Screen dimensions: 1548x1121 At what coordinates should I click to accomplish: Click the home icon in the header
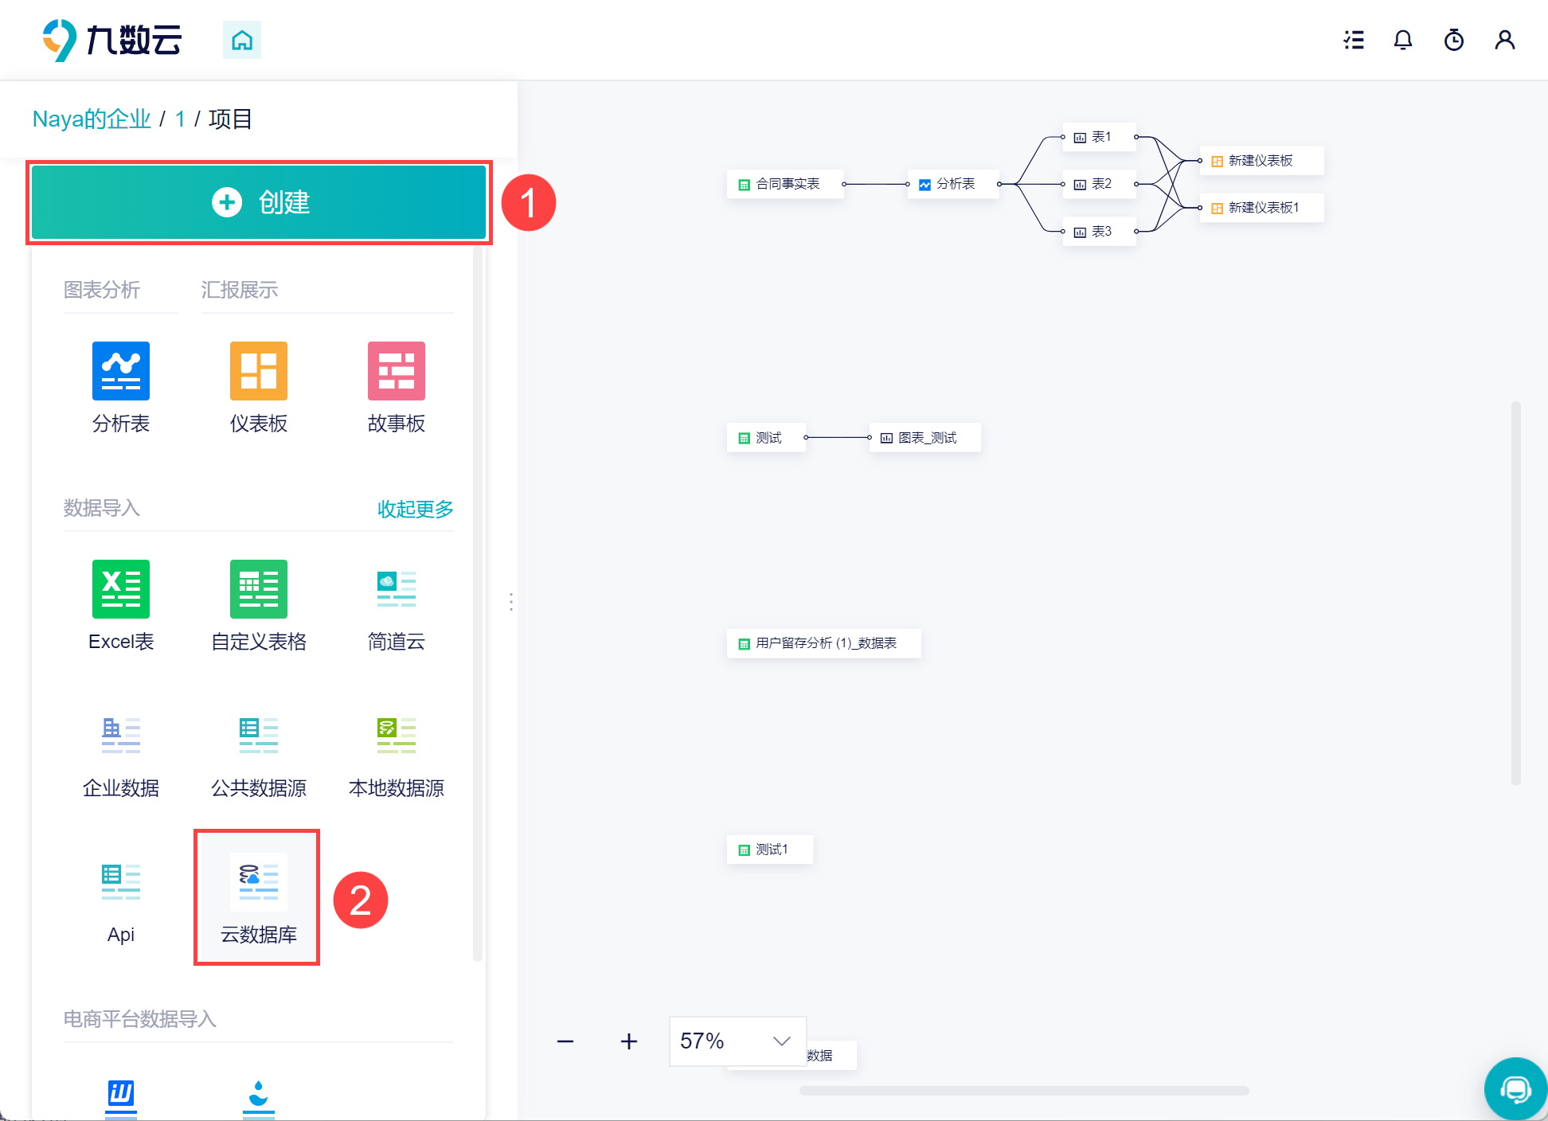(x=242, y=40)
